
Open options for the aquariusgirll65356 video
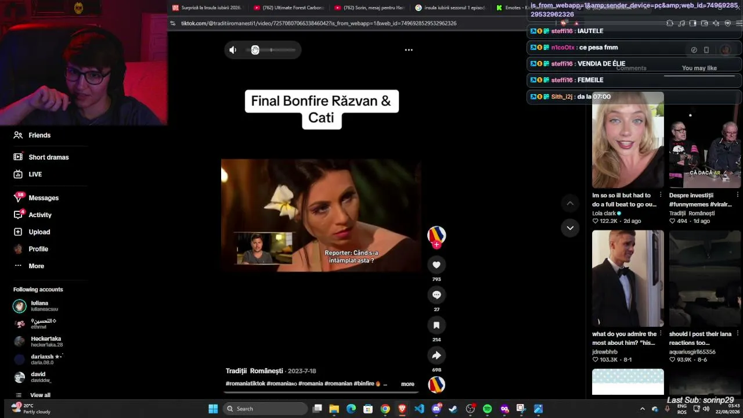738,334
